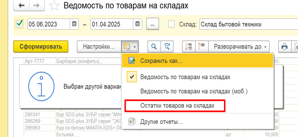
Task: Click the Сформировать button
Action: pyautogui.click(x=41, y=46)
